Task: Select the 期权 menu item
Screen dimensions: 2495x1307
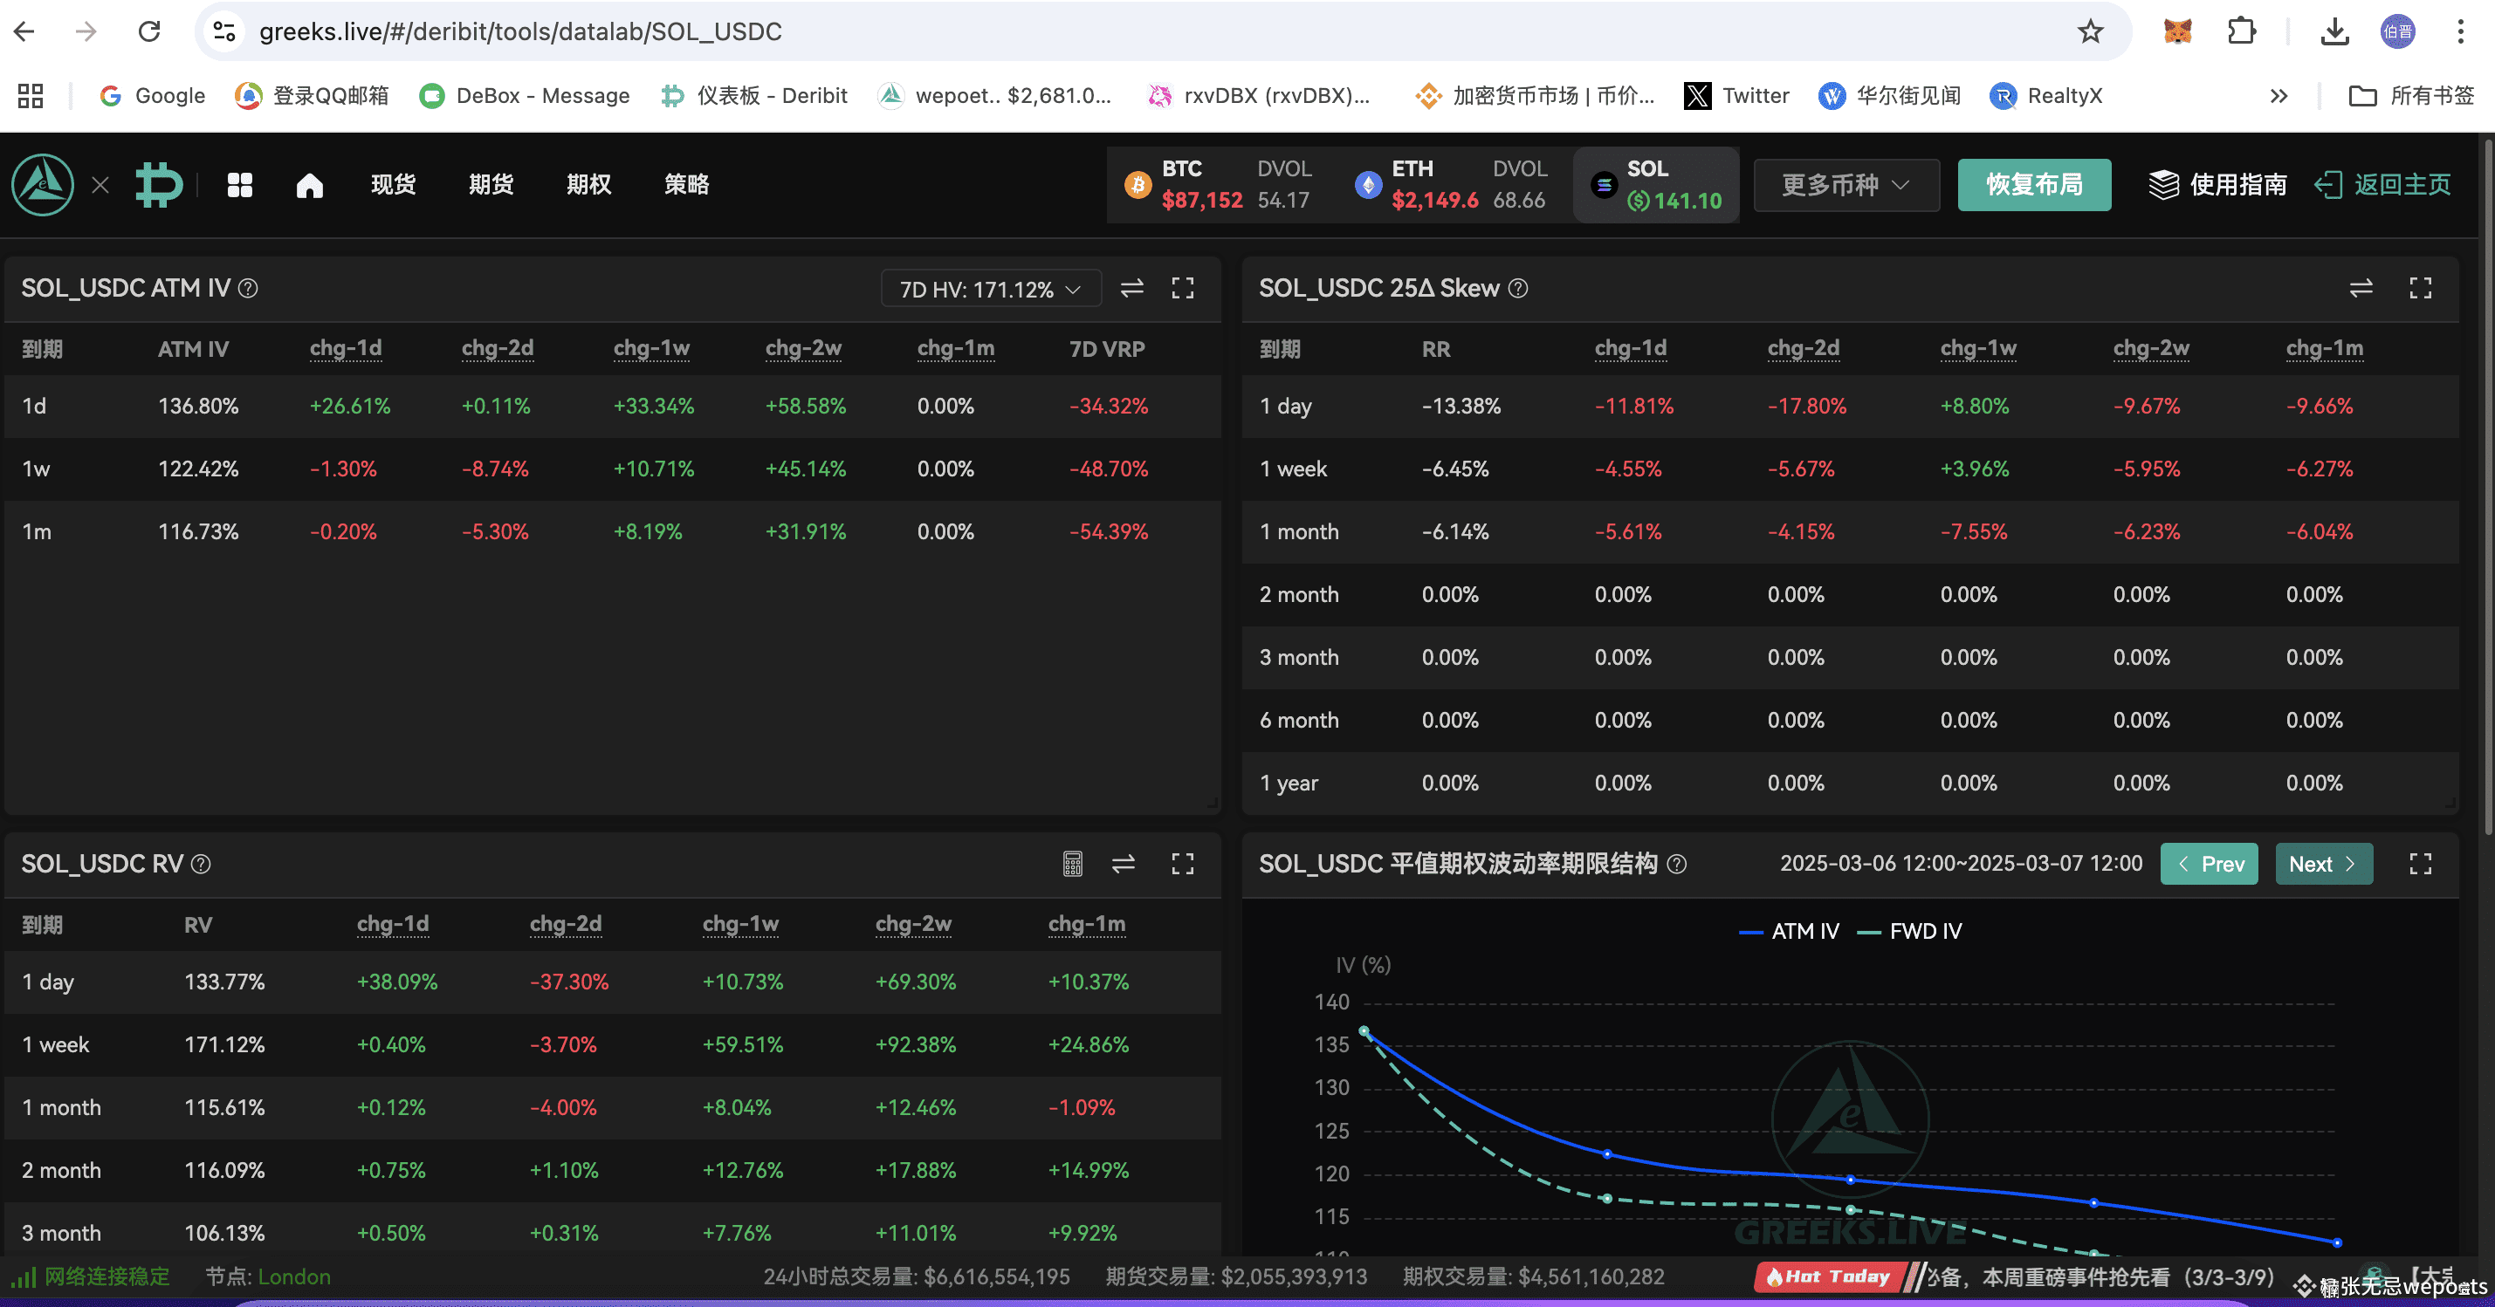Action: tap(588, 184)
